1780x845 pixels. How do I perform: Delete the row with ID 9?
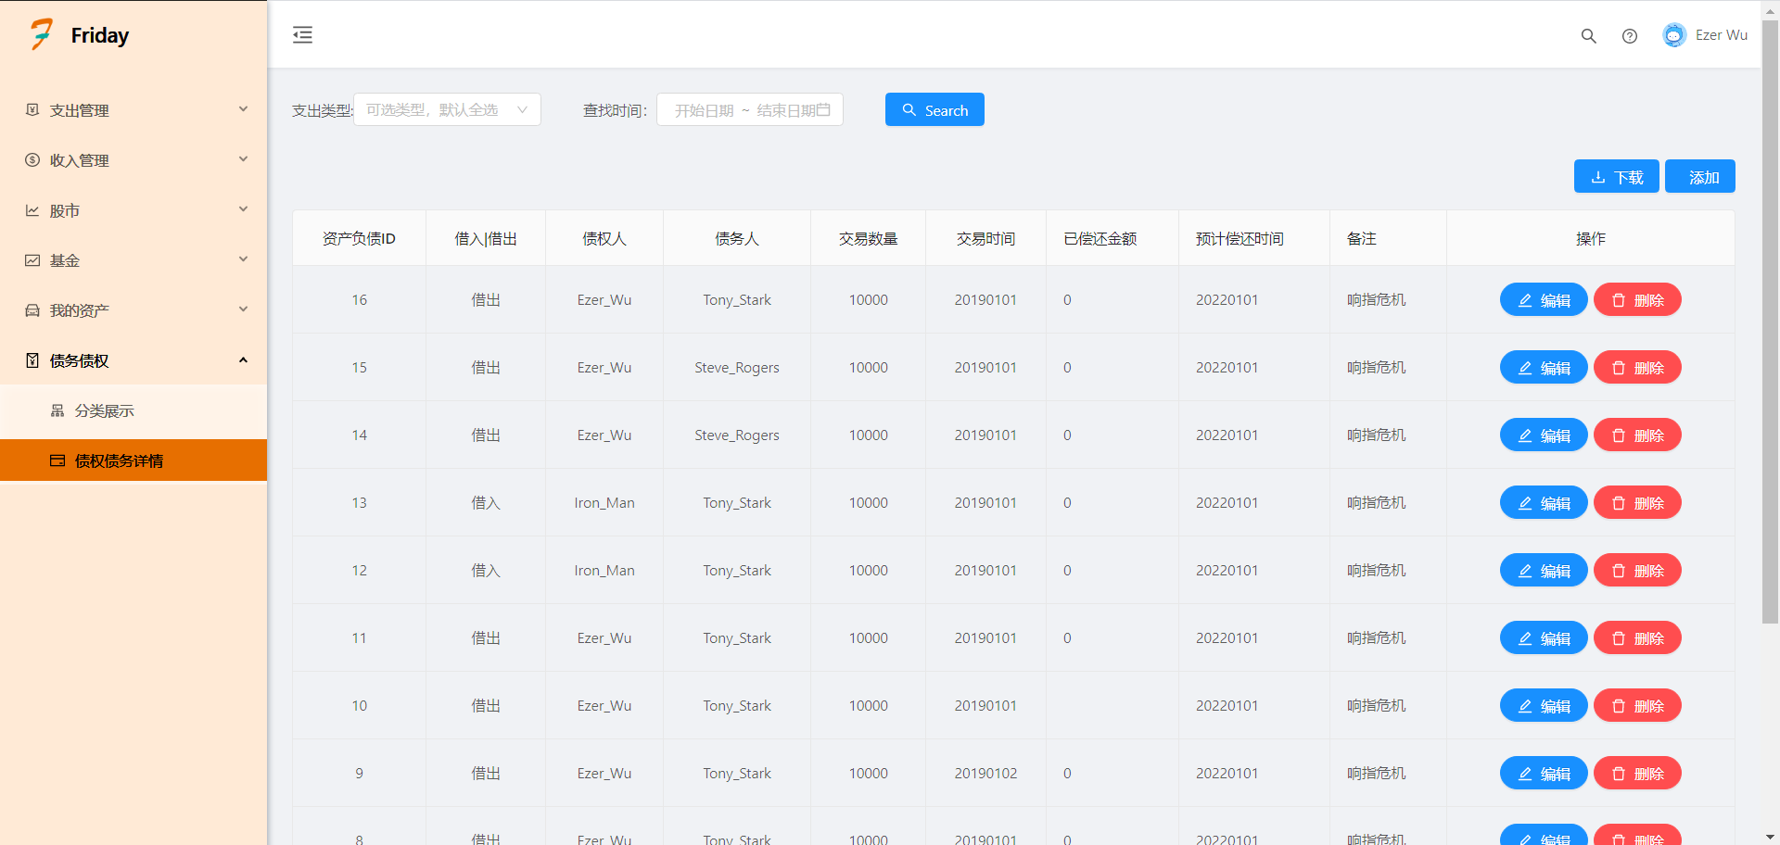tap(1637, 773)
